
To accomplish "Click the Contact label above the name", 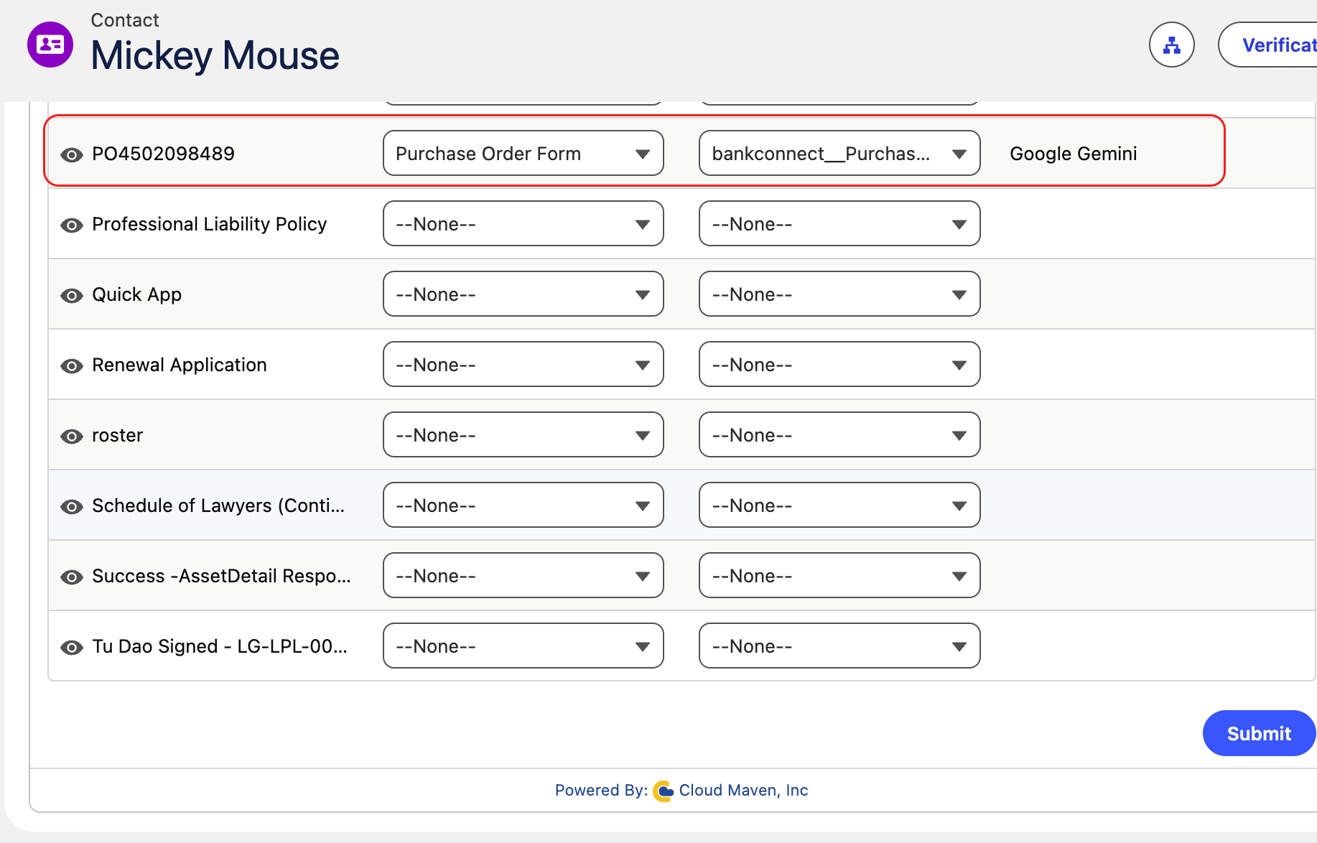I will 125,20.
